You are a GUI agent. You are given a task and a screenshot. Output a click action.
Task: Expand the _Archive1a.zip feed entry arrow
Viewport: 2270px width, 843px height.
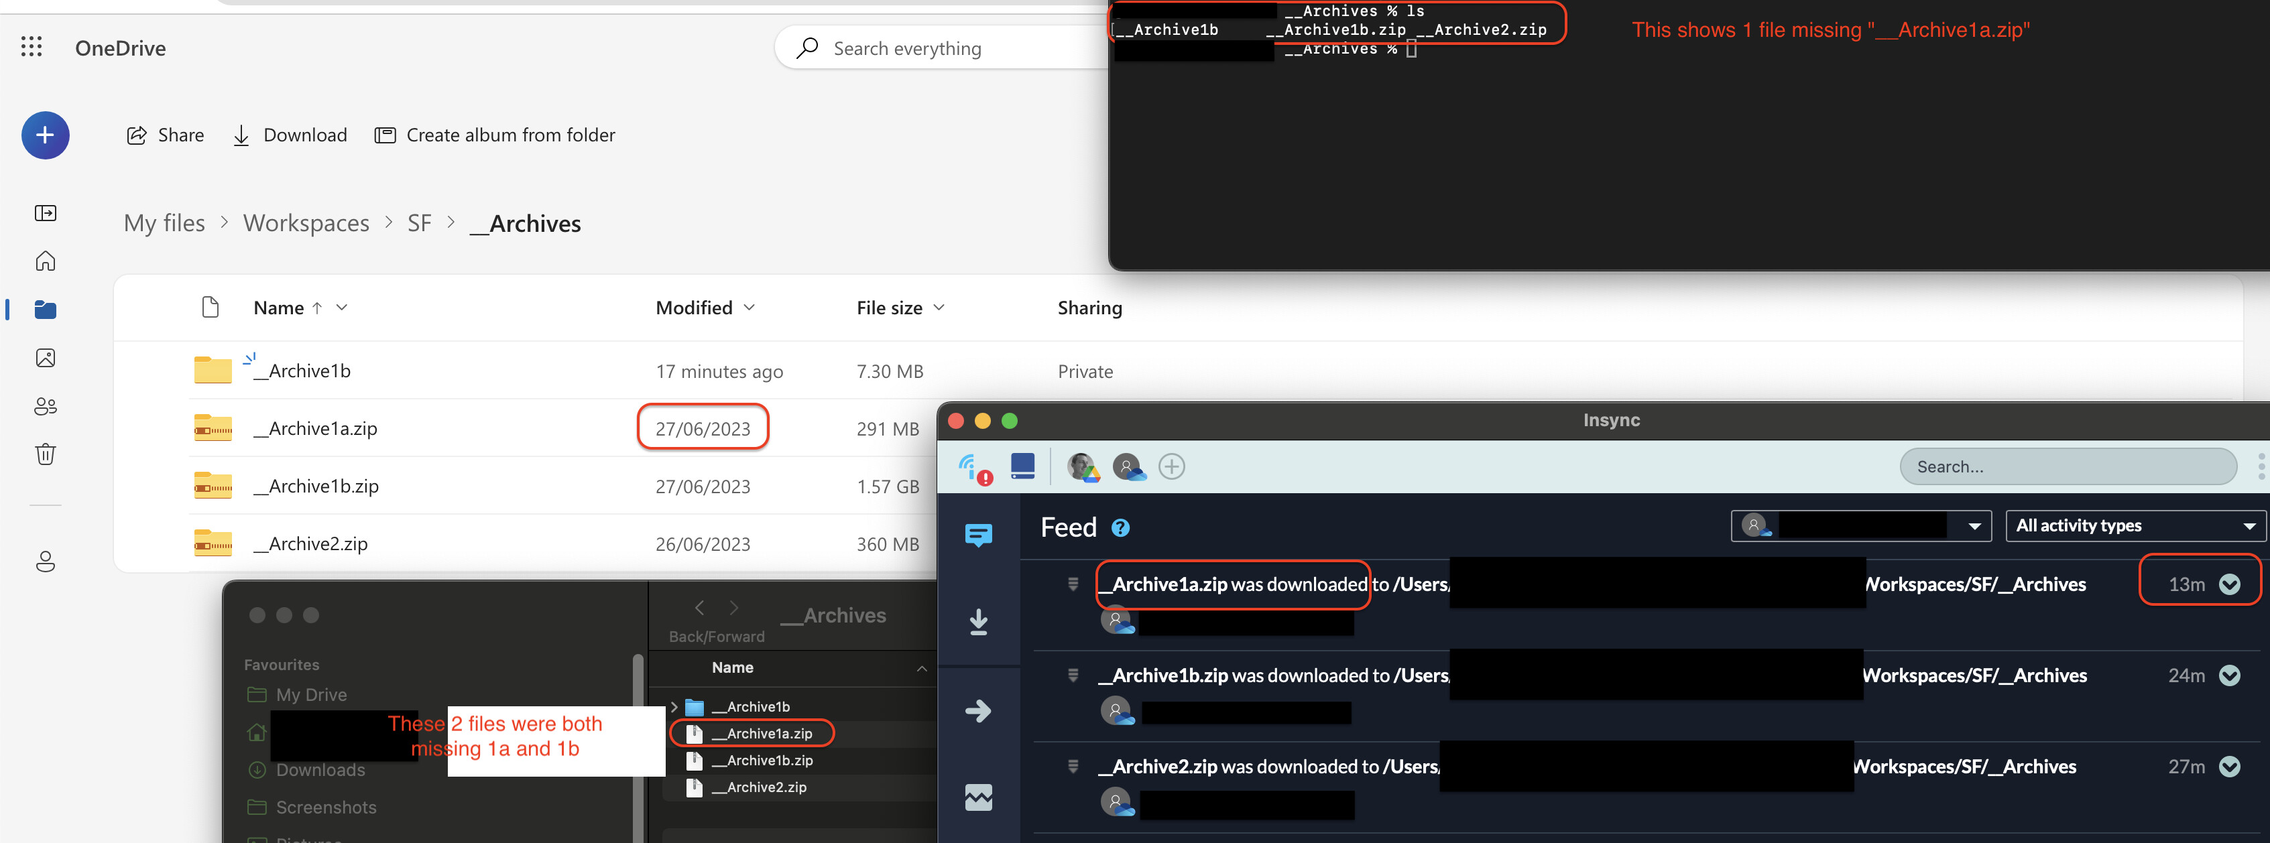(2230, 584)
